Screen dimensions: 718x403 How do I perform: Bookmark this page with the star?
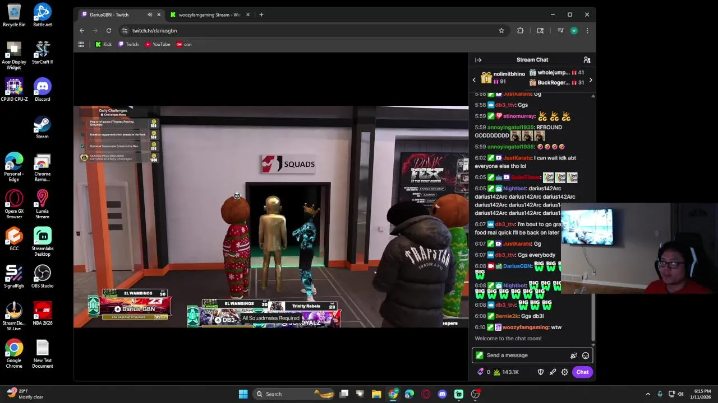pos(501,31)
